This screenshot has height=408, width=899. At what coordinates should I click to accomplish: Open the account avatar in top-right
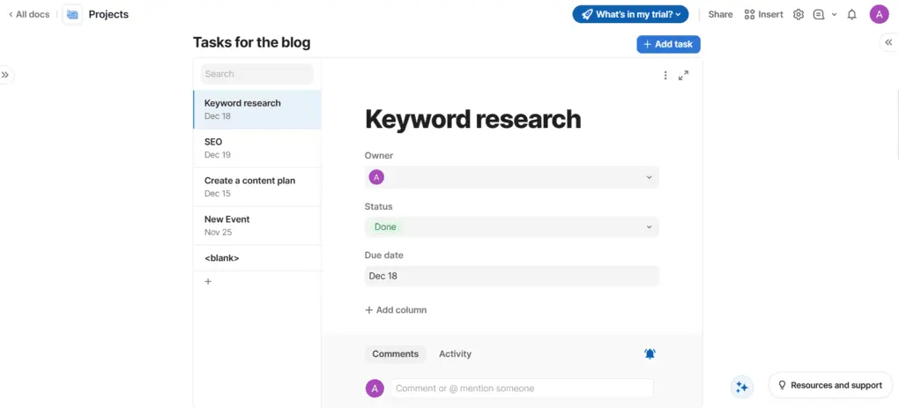[x=879, y=14]
